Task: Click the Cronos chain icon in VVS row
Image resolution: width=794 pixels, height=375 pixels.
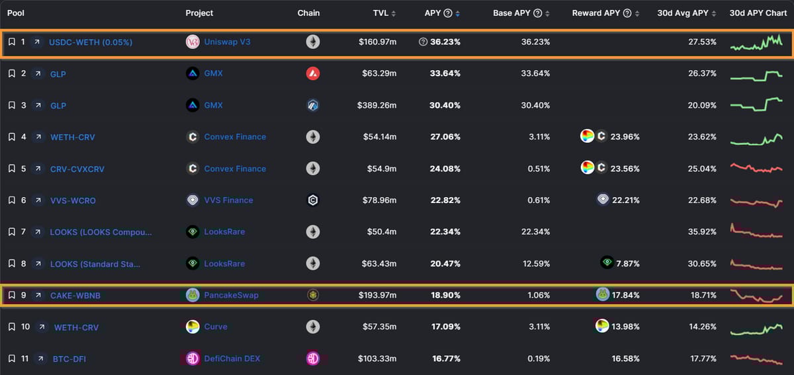Action: (313, 200)
